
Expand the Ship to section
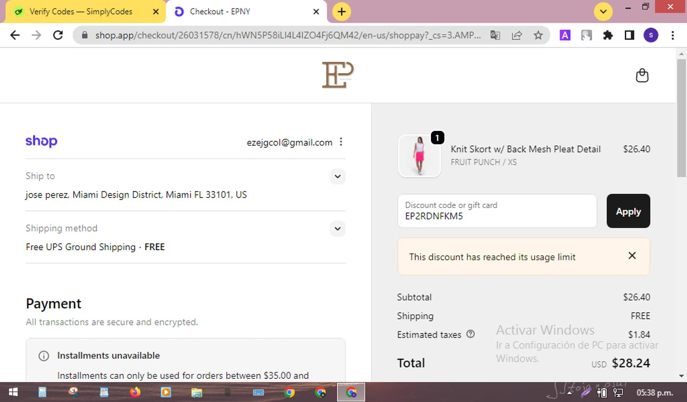338,176
